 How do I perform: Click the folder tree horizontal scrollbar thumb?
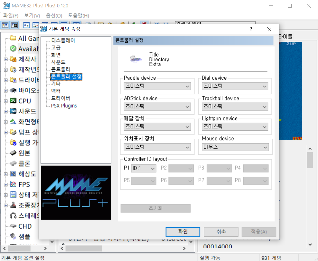pos(19,248)
